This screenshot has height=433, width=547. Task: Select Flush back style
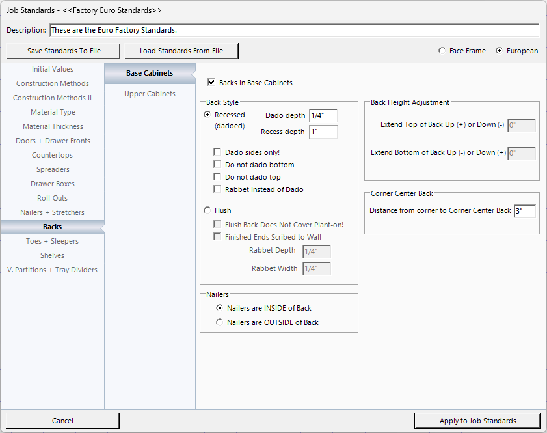(207, 210)
